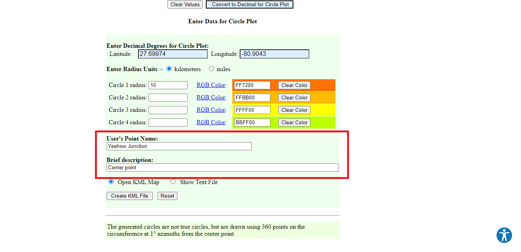Select miles radius unit

click(x=211, y=69)
